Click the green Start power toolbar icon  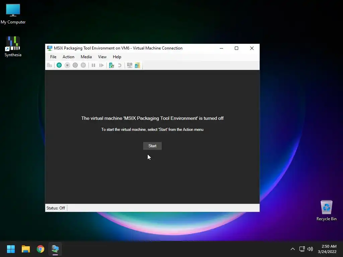coord(59,65)
